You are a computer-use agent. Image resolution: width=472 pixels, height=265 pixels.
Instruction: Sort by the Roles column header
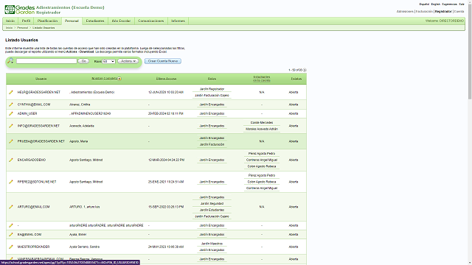[212, 79]
